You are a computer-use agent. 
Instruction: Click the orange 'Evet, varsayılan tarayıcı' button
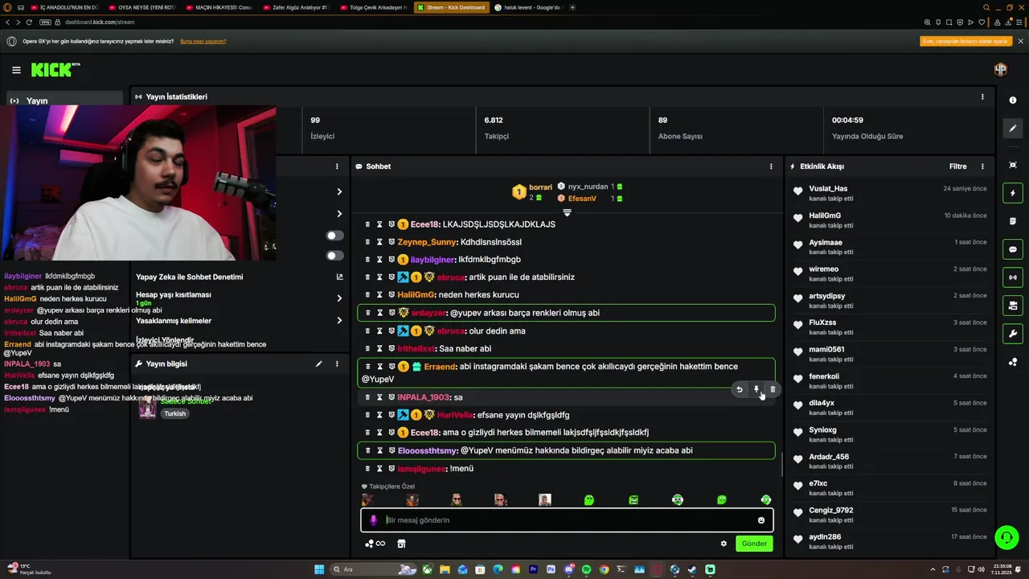(965, 41)
